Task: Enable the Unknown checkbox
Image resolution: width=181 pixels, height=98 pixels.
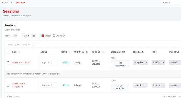Action: click(x=54, y=36)
